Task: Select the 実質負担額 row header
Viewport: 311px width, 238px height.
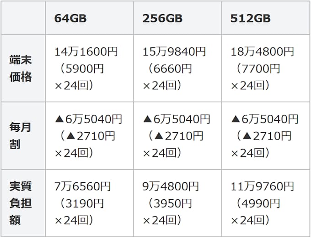Action: coord(21,203)
